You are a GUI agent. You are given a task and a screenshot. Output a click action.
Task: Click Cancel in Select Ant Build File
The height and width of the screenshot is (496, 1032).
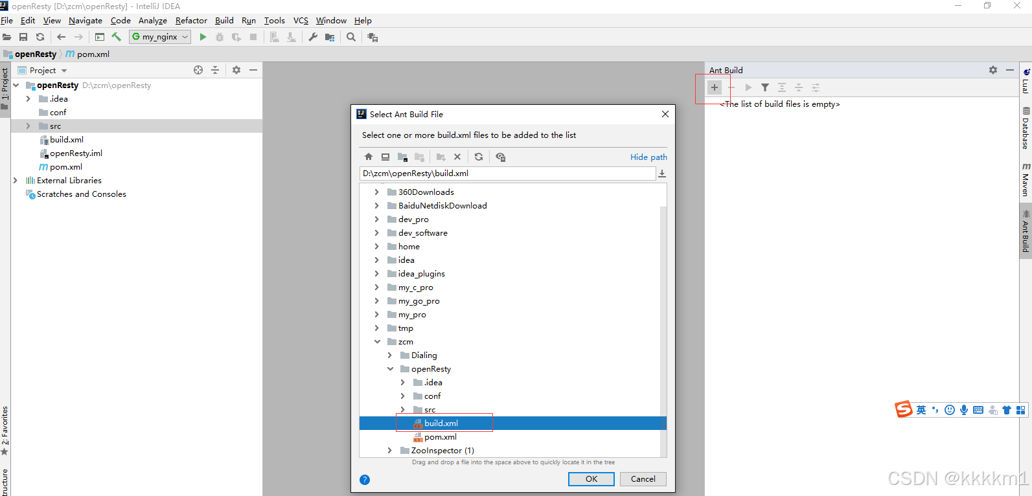coord(643,479)
